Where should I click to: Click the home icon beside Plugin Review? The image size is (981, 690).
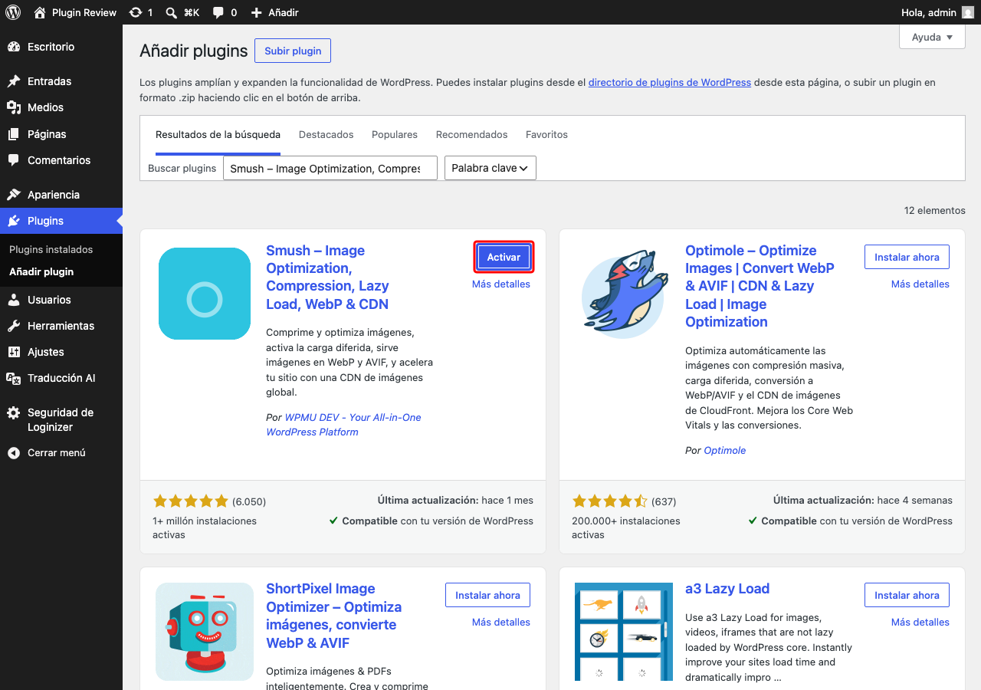[x=40, y=12]
